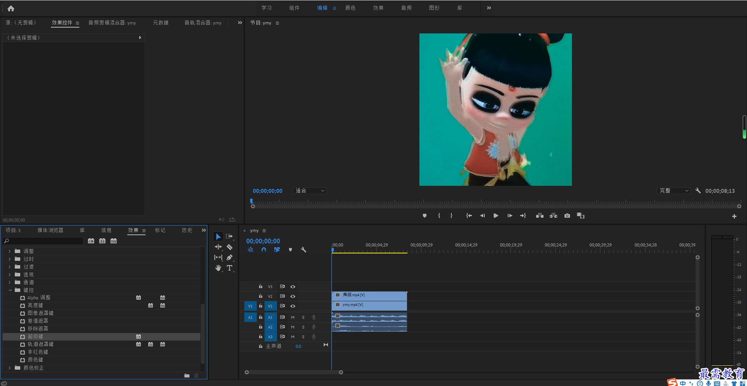Toggle V2 track visibility eye
The image size is (747, 386).
(293, 296)
